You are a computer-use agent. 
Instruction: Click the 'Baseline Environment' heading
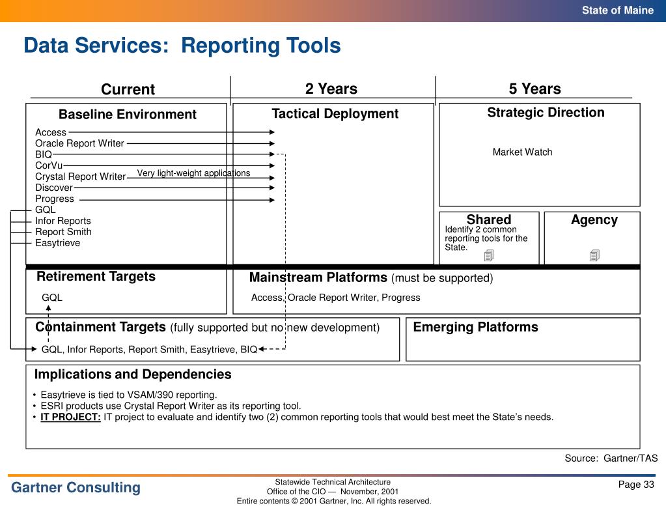128,114
